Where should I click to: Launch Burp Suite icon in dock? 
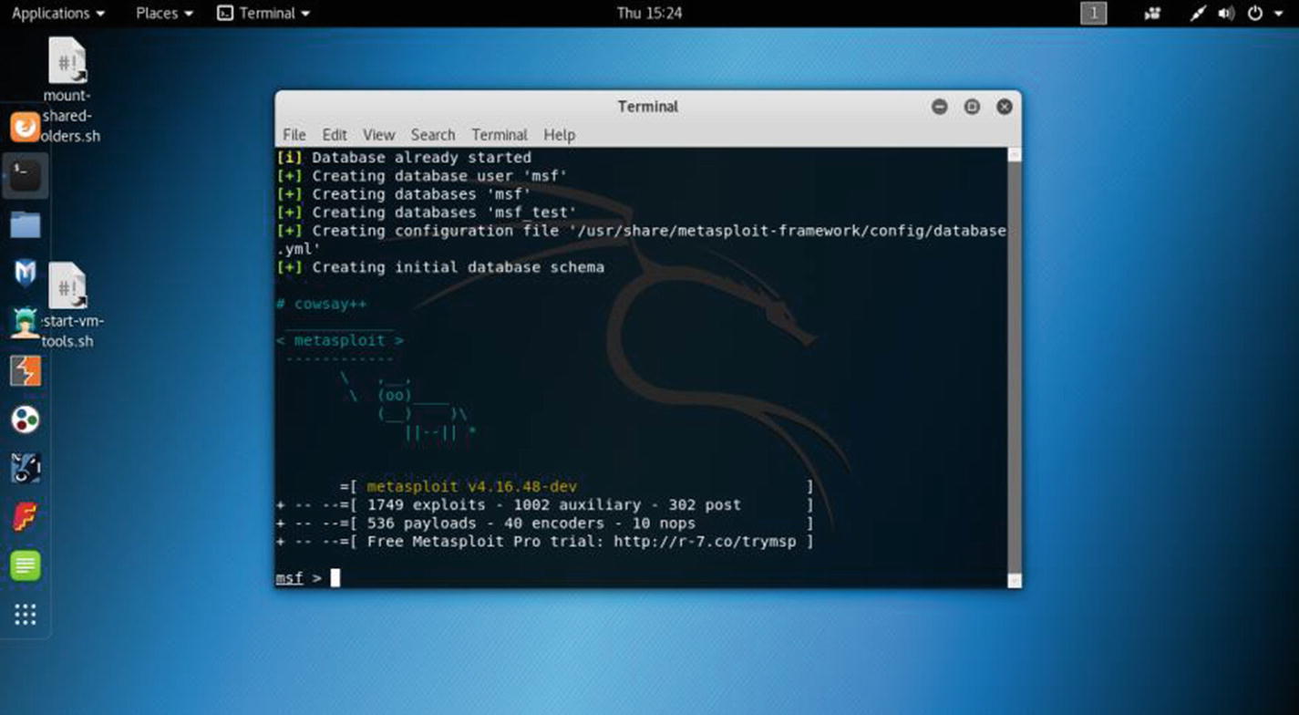25,371
